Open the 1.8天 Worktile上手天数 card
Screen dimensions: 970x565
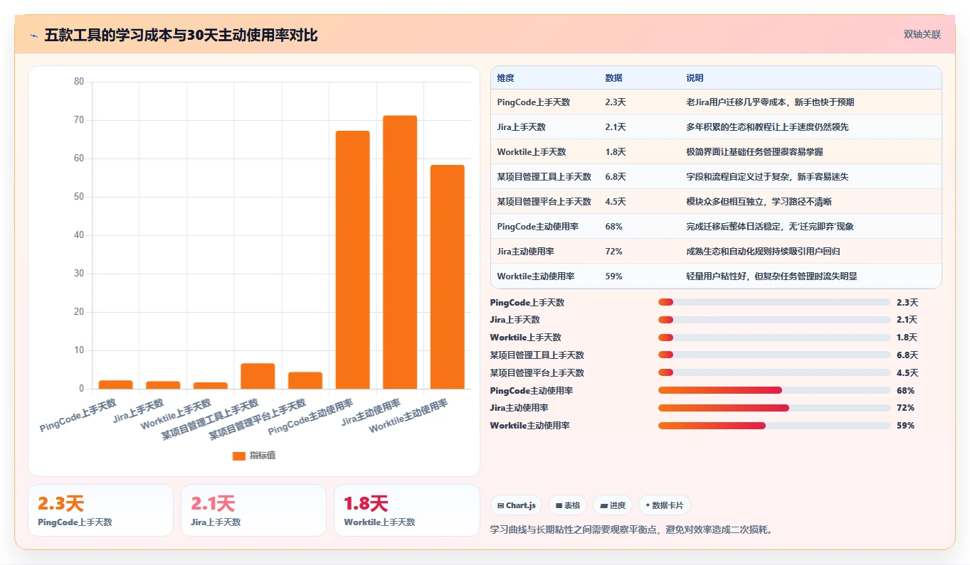pyautogui.click(x=407, y=510)
